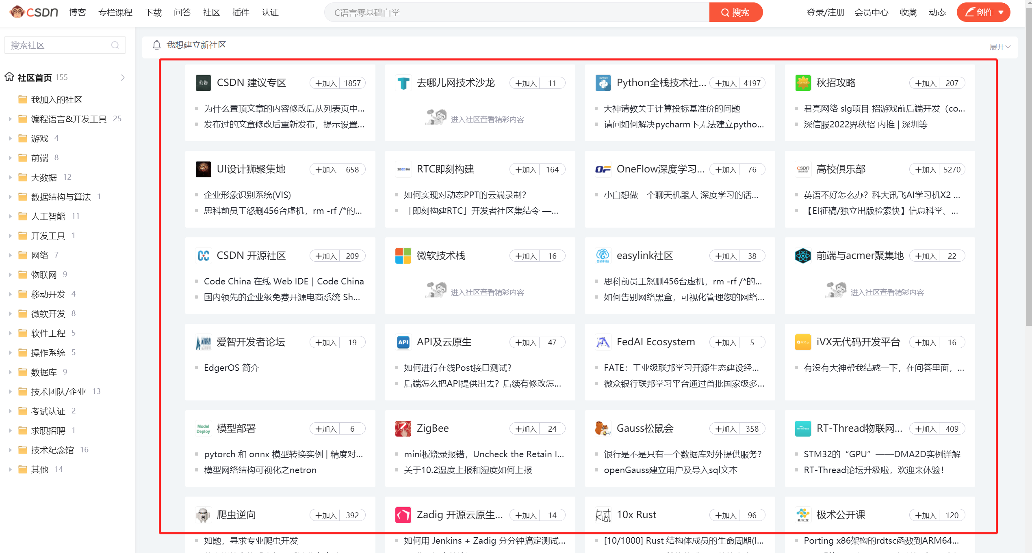Expand the 游戏 category arrow
The image size is (1032, 553).
(10, 138)
